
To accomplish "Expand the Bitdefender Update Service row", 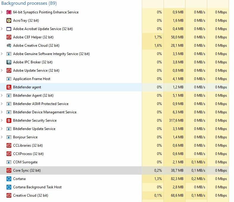I will click(x=2, y=129).
